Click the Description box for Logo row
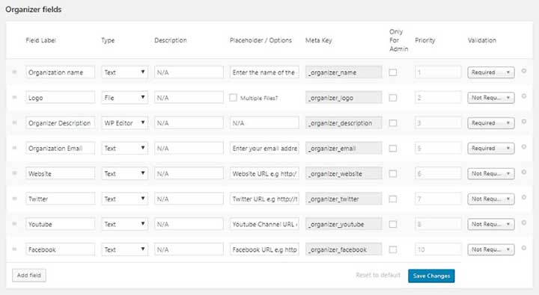Screen dimensions: 539x295 [x=189, y=98]
